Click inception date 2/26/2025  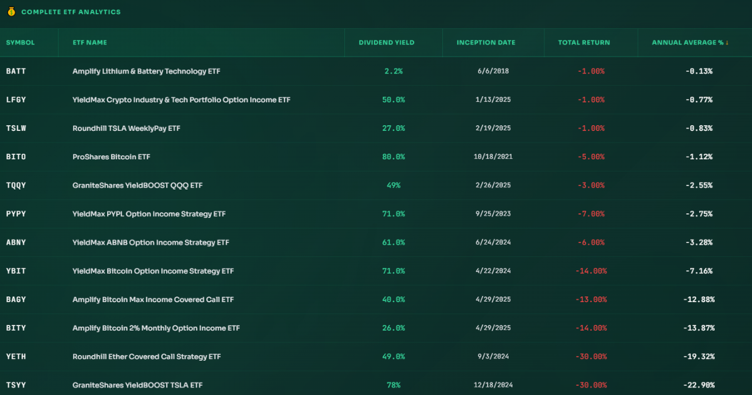[493, 186]
